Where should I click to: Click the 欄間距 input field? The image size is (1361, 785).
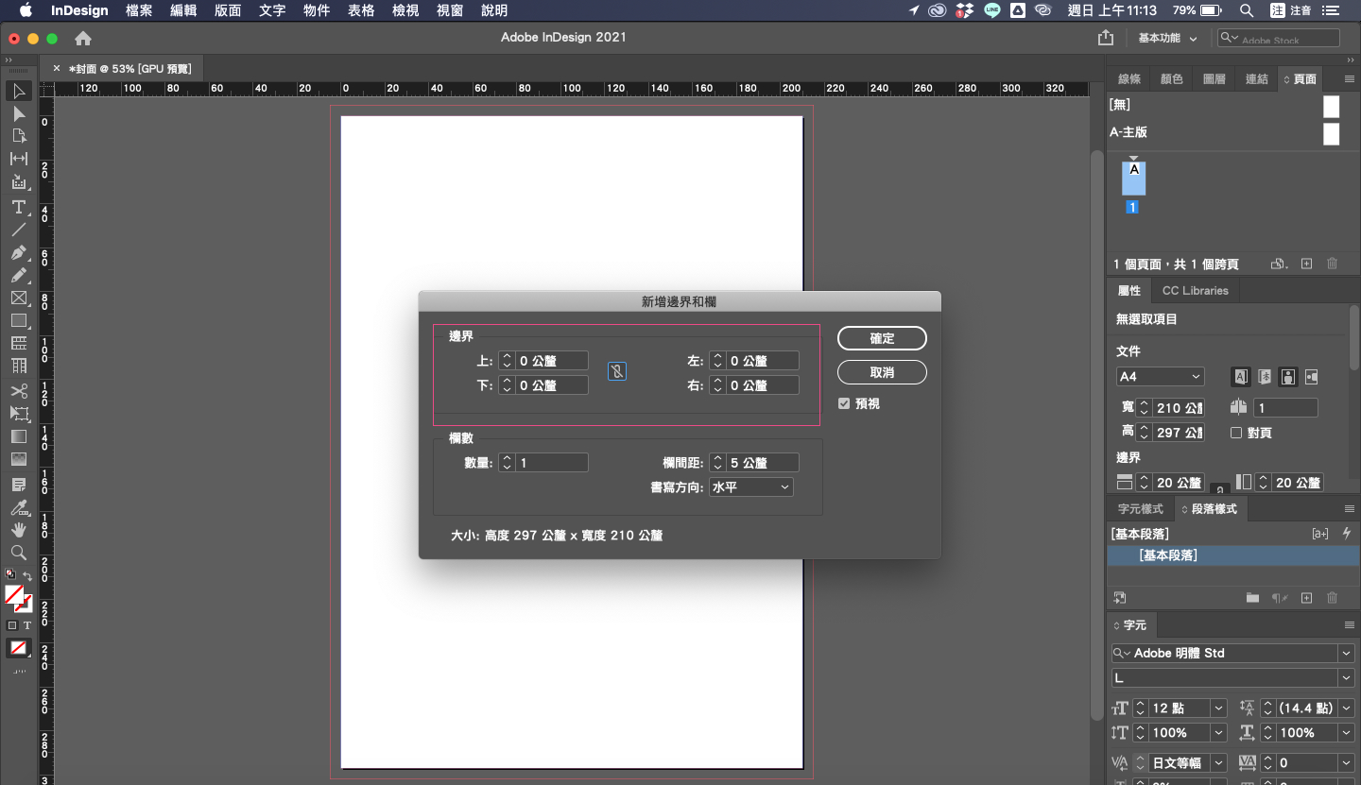coord(761,463)
